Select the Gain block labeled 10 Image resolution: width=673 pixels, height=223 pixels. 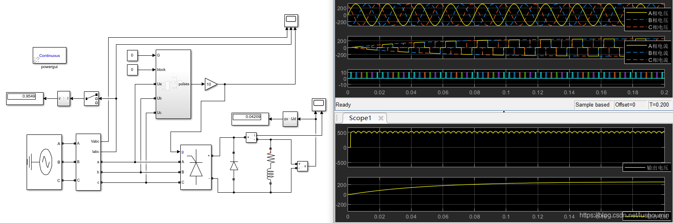[x=210, y=84]
